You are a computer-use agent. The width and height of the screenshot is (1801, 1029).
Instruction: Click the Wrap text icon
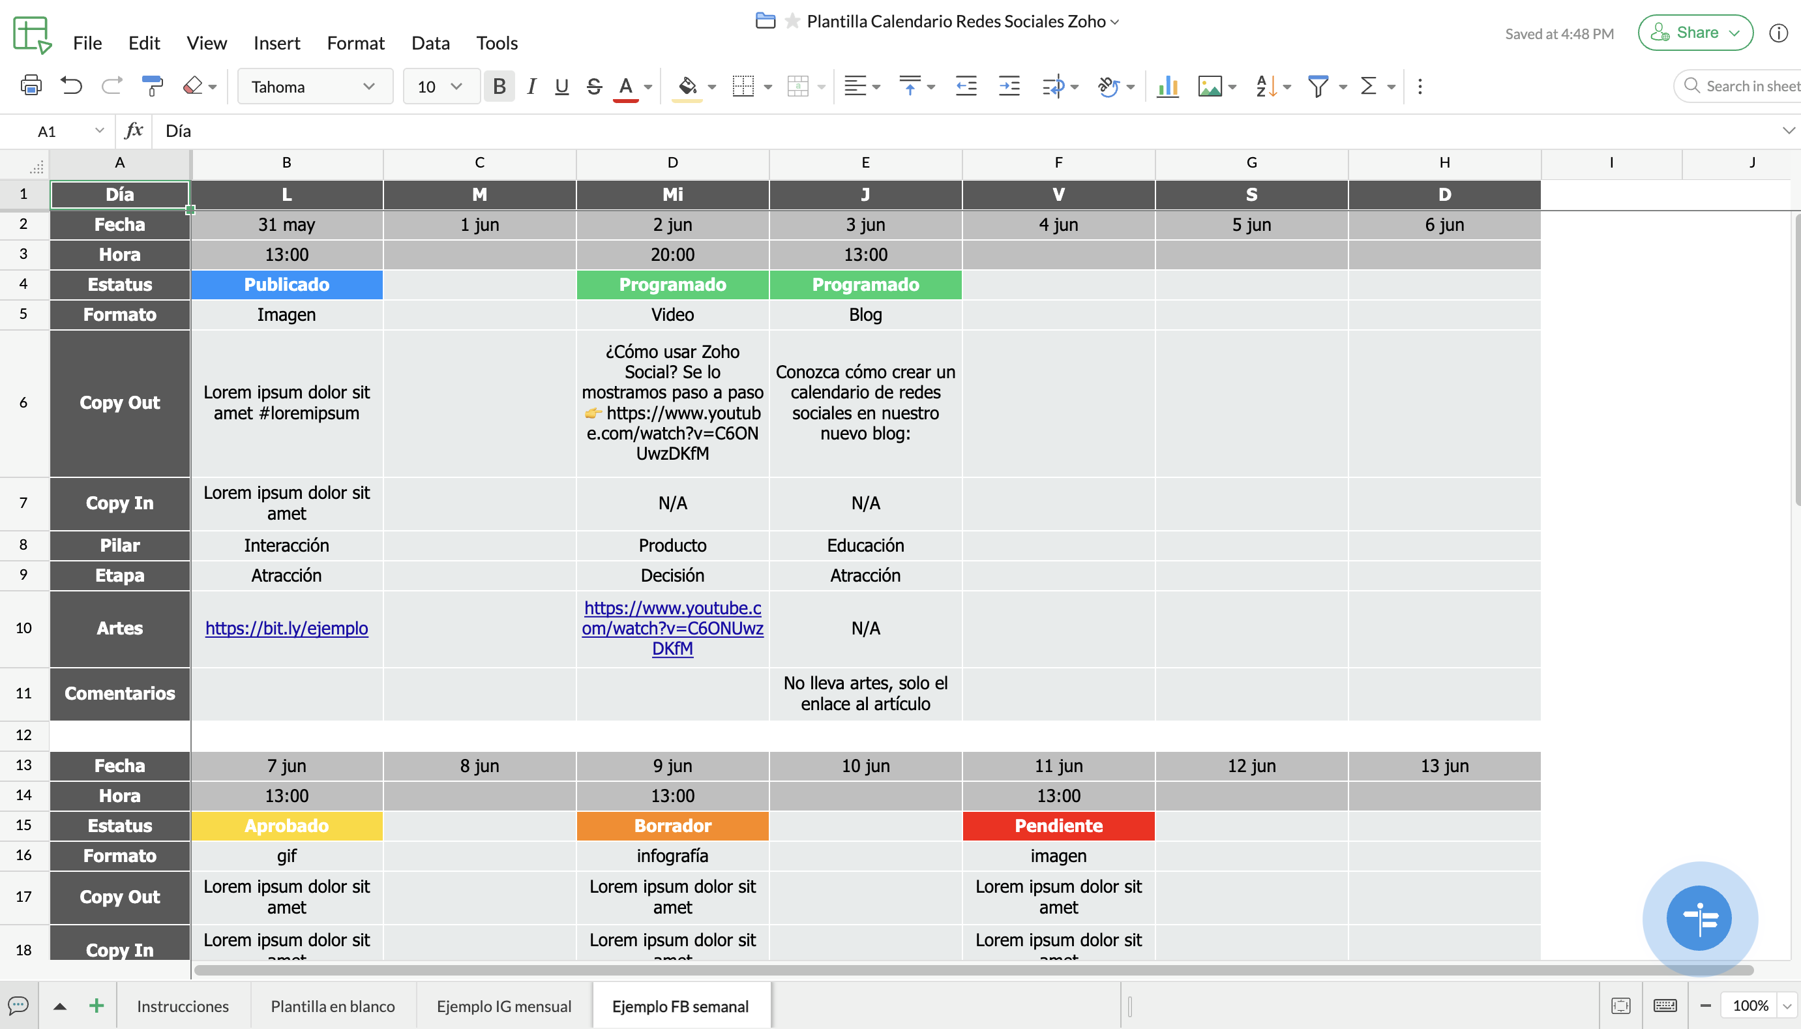coord(1053,86)
